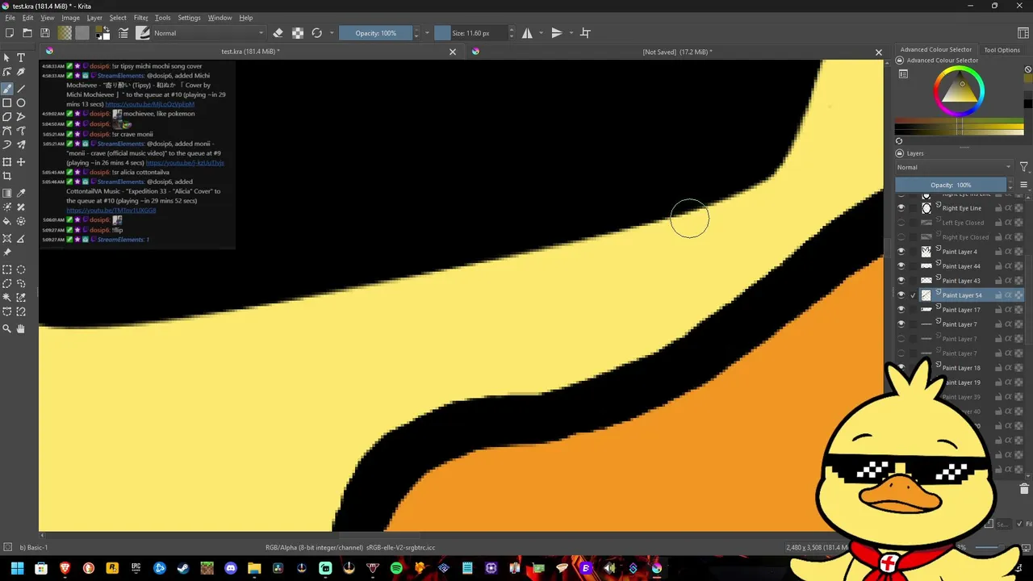1033x581 pixels.
Task: Show the Left Eye Closed layer
Action: [x=901, y=223]
